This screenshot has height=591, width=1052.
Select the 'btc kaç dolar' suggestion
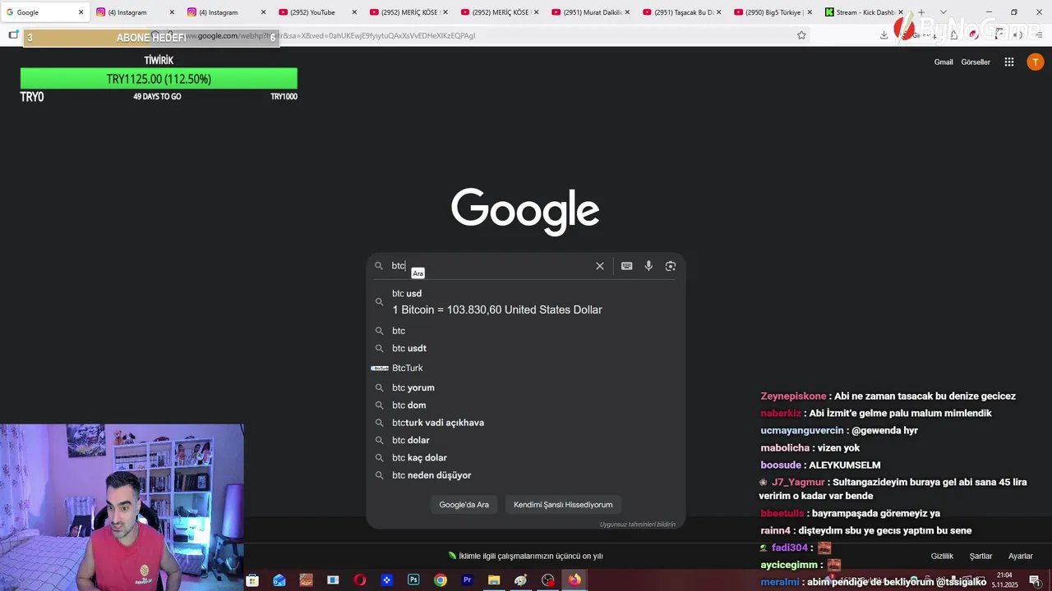pyautogui.click(x=525, y=458)
